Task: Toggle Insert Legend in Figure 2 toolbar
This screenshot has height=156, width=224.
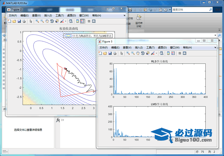Action: click(x=82, y=21)
